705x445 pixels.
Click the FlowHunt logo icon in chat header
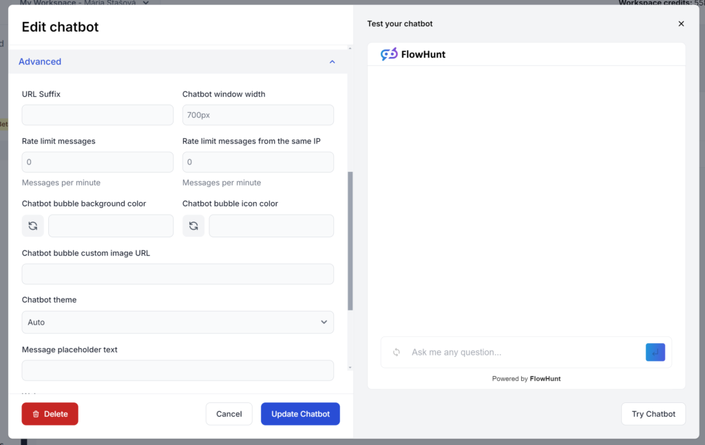coord(389,54)
